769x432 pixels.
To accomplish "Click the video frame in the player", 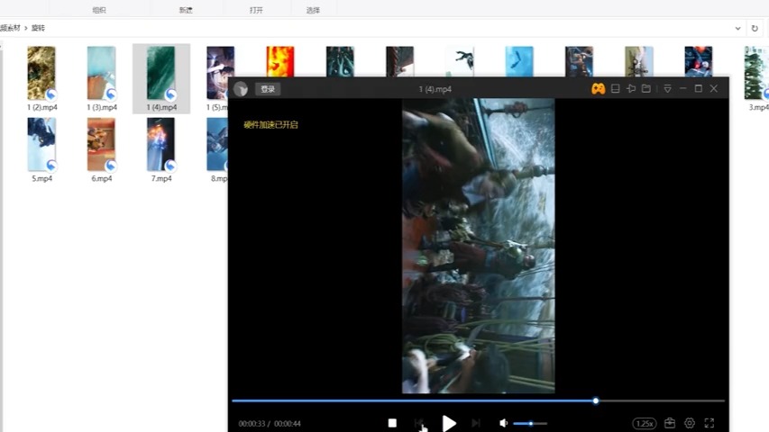I will pos(478,246).
